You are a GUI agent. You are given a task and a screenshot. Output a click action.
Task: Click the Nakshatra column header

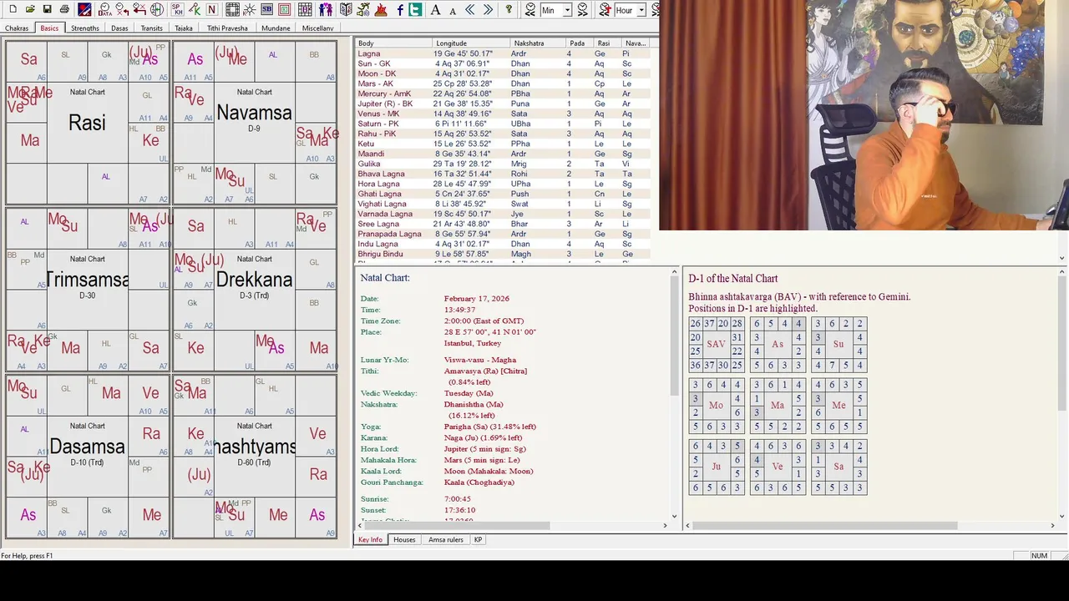click(x=539, y=43)
